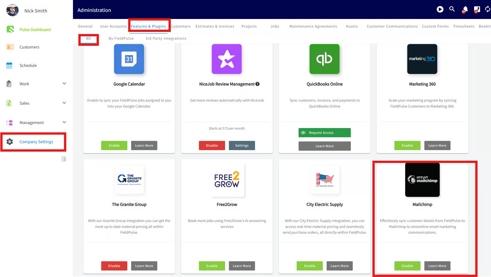This screenshot has width=491, height=277.
Task: Click the Pulse Dashboard logo icon
Action: [x=10, y=29]
